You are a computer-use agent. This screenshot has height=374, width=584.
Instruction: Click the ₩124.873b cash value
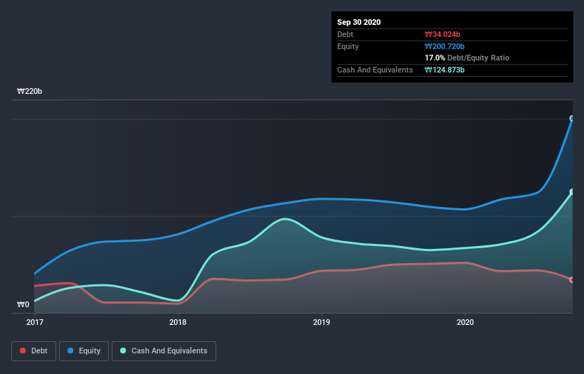[x=445, y=70]
